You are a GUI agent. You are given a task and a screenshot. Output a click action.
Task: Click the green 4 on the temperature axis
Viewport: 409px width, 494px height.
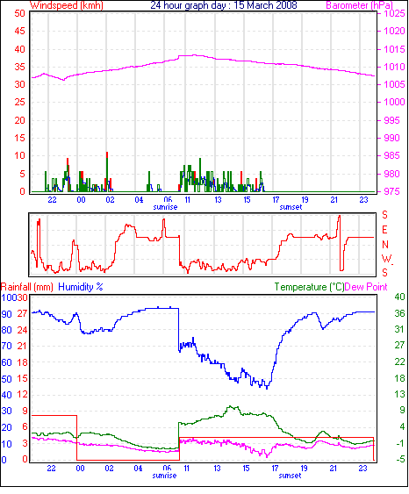(x=402, y=426)
